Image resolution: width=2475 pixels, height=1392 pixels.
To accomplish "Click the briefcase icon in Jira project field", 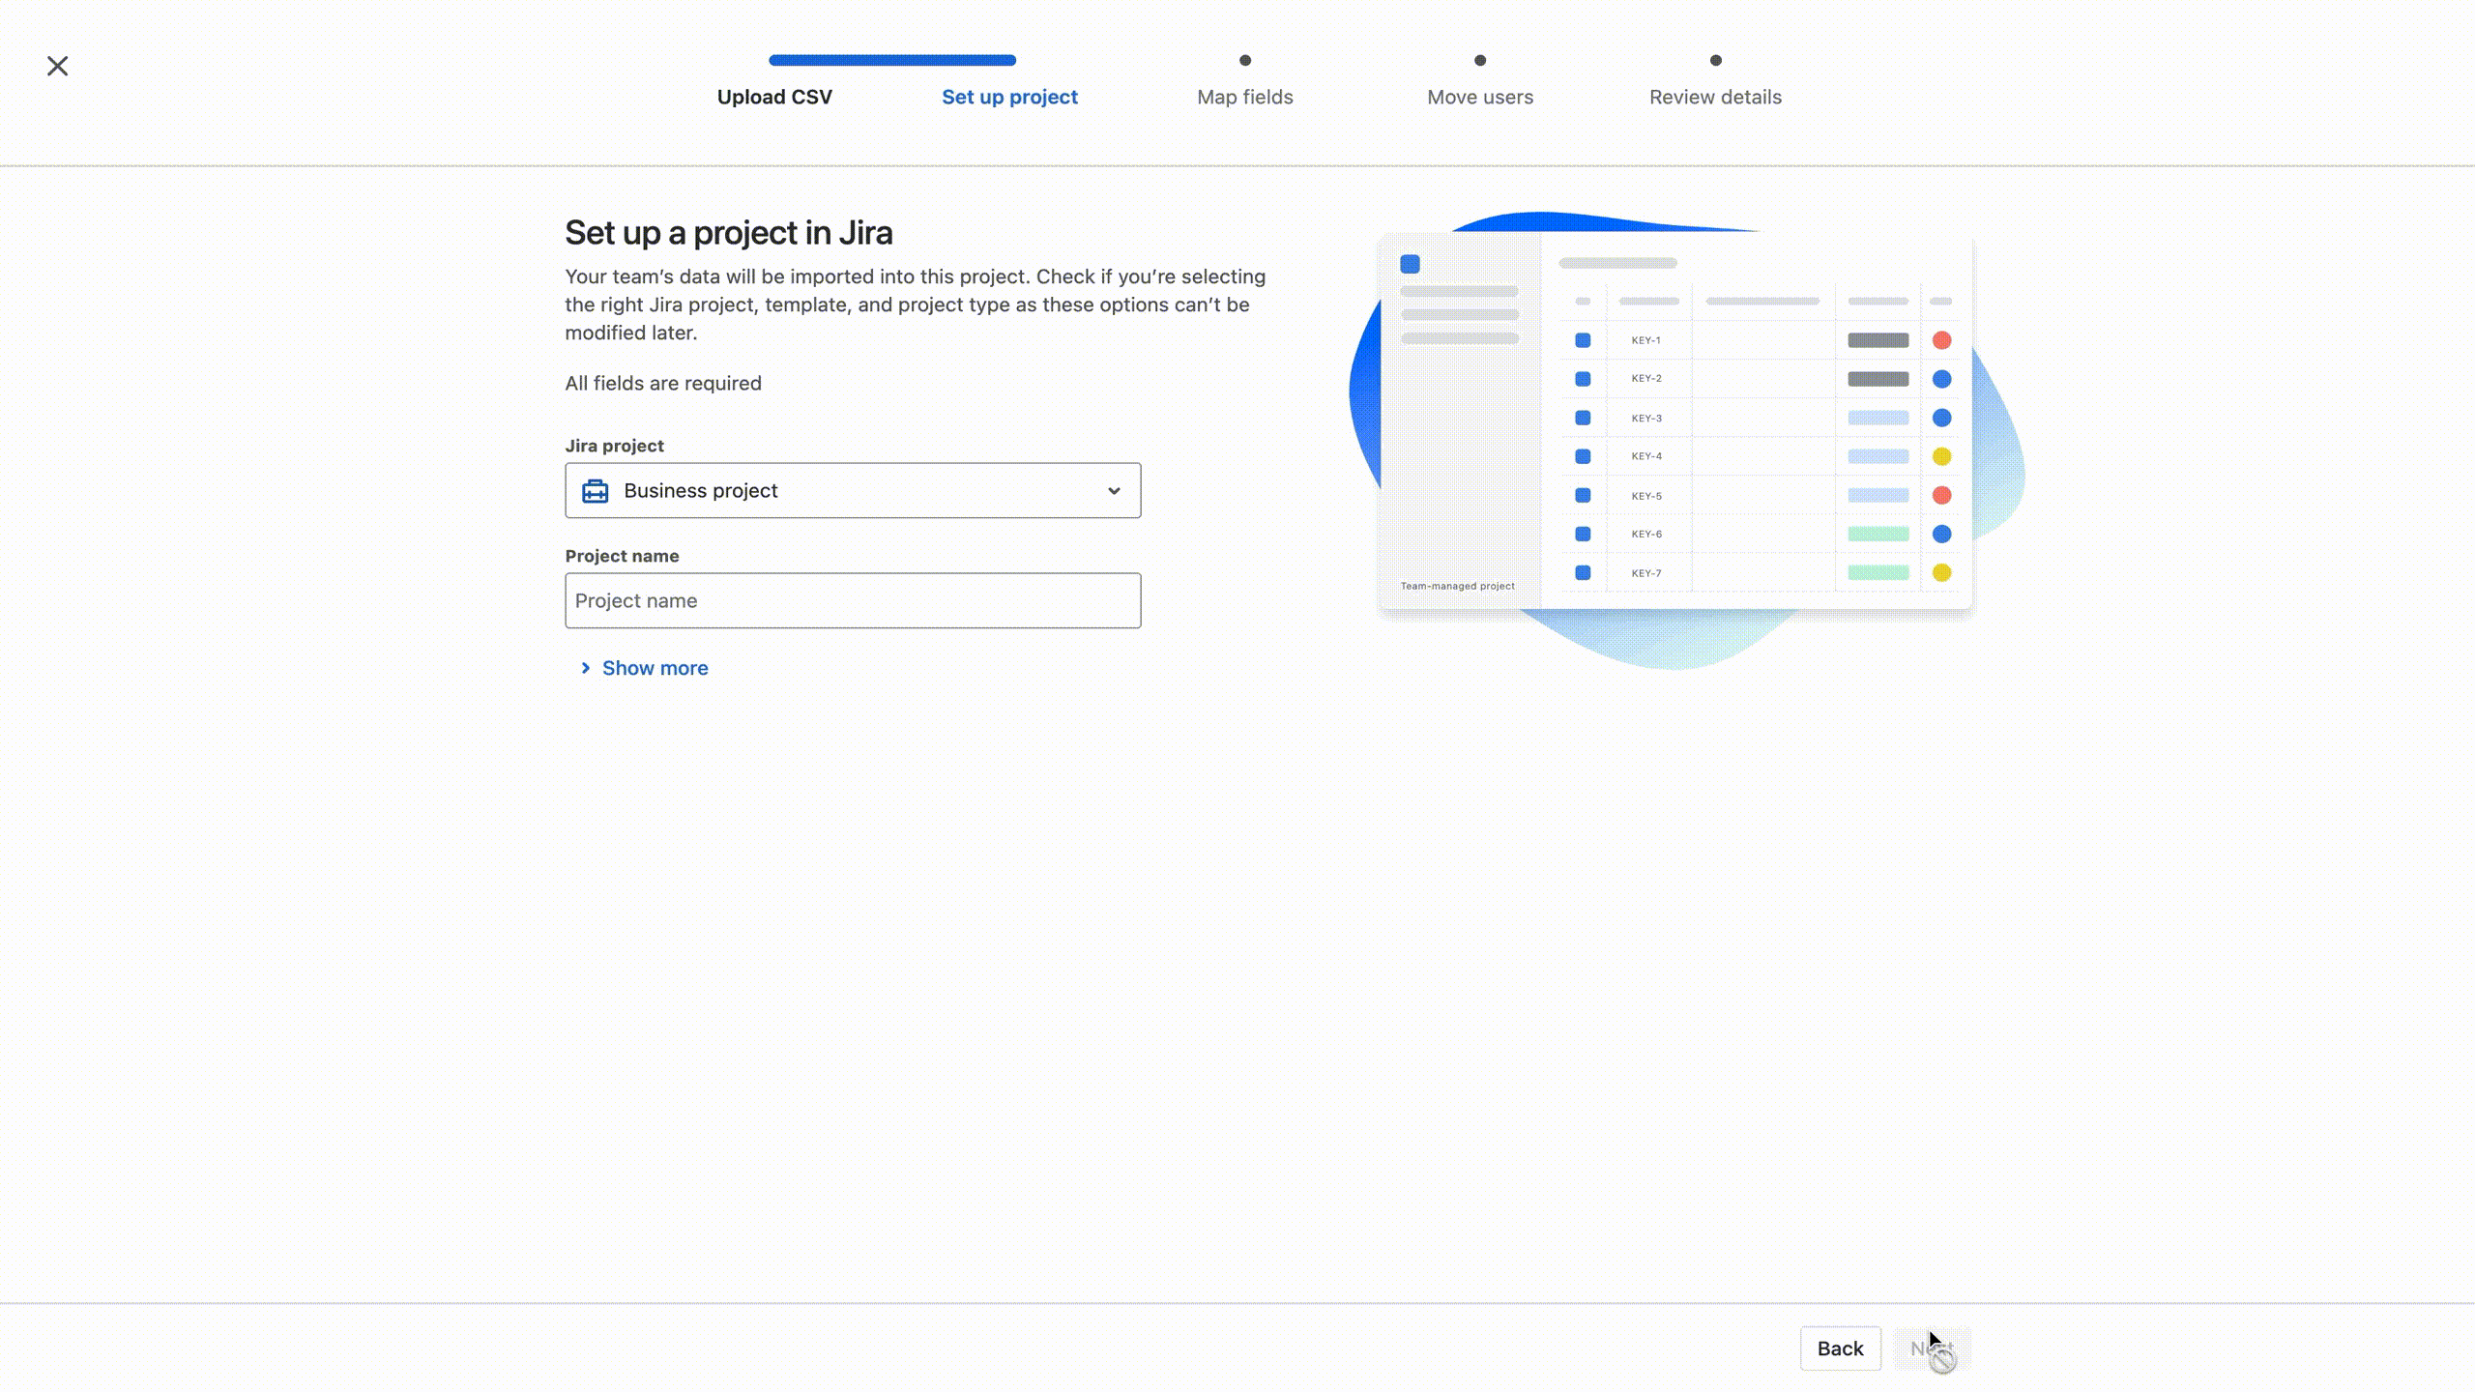I will pos(595,491).
